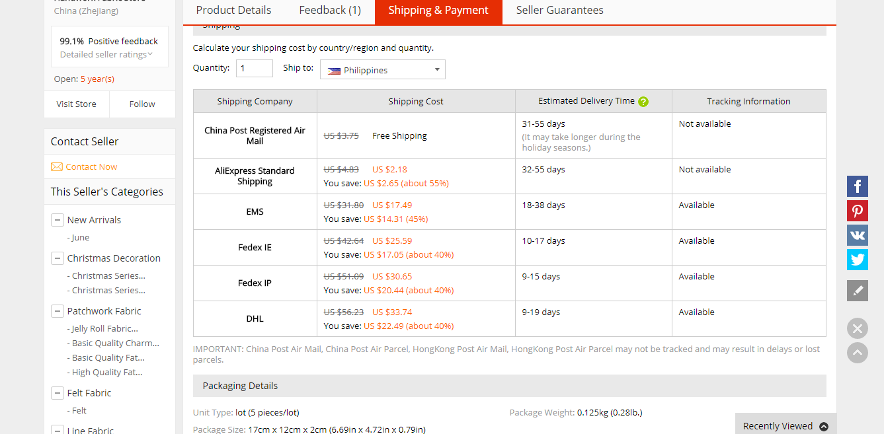884x434 pixels.
Task: Open the Product Details tab
Action: pyautogui.click(x=233, y=11)
